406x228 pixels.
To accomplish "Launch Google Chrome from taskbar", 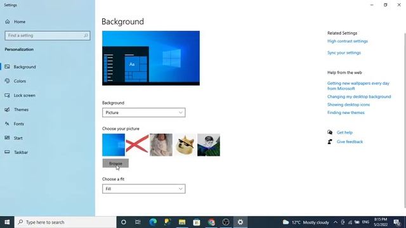I will coord(211,222).
